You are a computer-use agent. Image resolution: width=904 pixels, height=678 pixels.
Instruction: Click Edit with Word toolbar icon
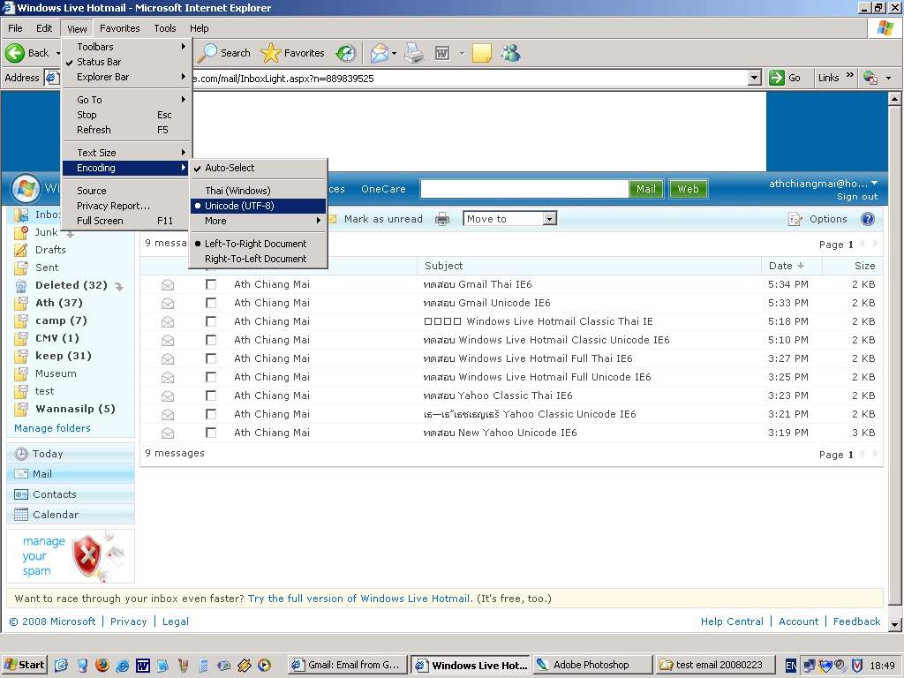pyautogui.click(x=442, y=53)
